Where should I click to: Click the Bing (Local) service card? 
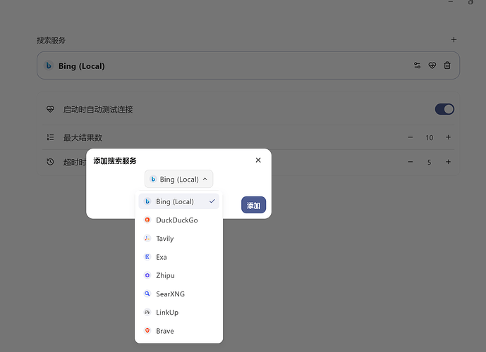pyautogui.click(x=248, y=65)
